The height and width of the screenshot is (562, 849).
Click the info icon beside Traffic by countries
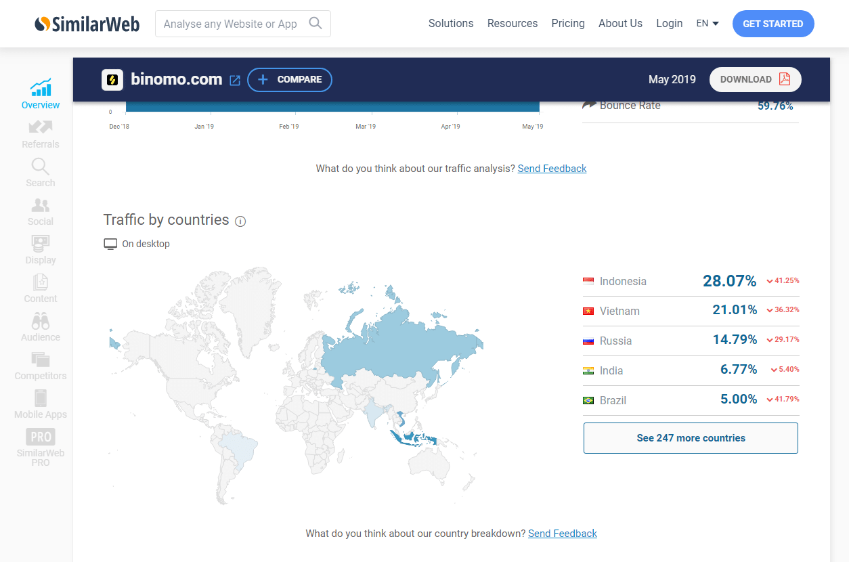click(x=240, y=221)
